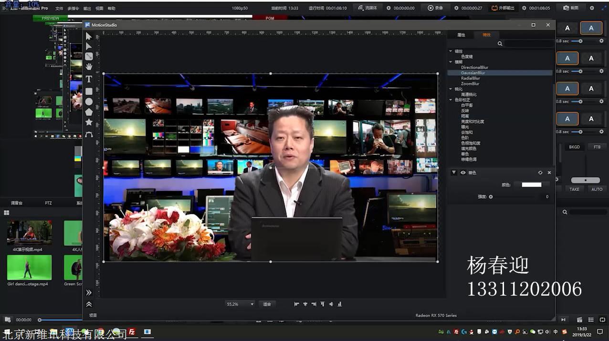The height and width of the screenshot is (341, 609).
Task: Collapse the tint effect panel triangle
Action: pos(454,173)
